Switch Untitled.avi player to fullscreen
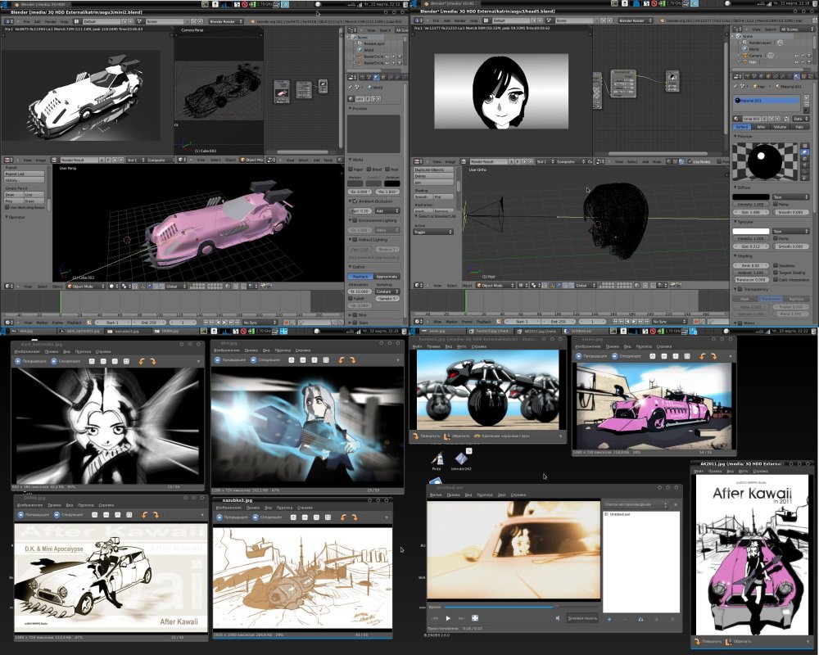Image resolution: width=819 pixels, height=655 pixels. tap(475, 618)
